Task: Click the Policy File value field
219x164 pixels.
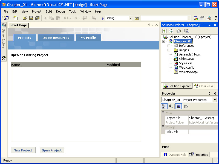Action: (x=203, y=132)
